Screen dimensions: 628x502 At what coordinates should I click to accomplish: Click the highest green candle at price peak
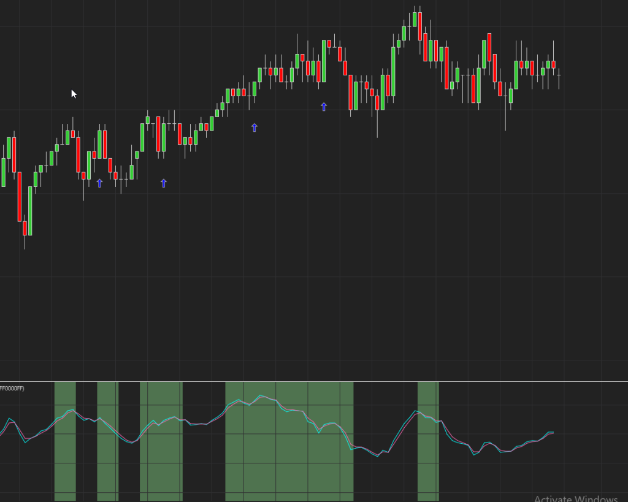pos(415,19)
